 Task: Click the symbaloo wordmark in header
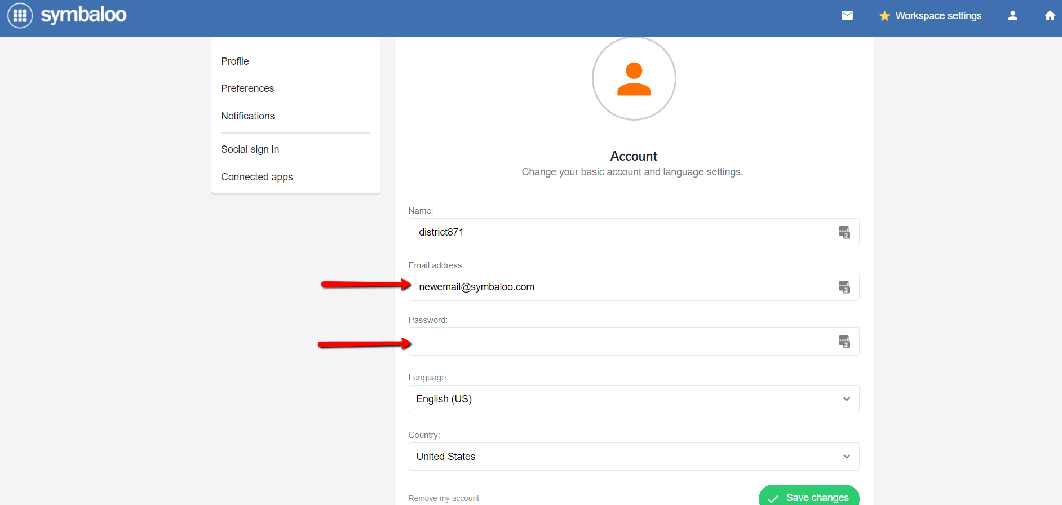(83, 15)
